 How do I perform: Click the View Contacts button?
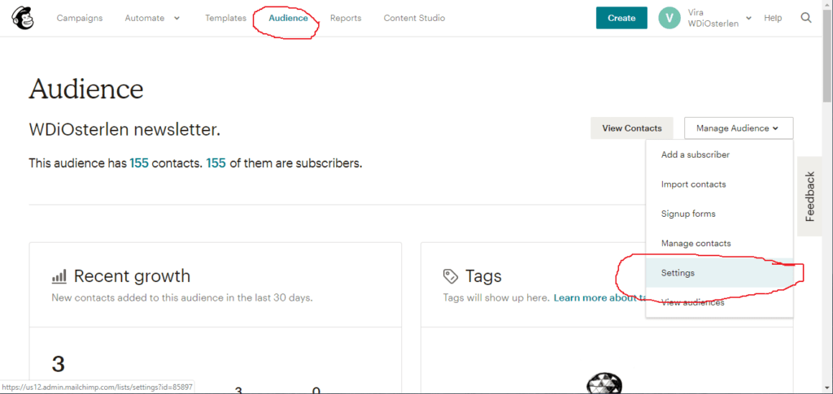point(631,128)
